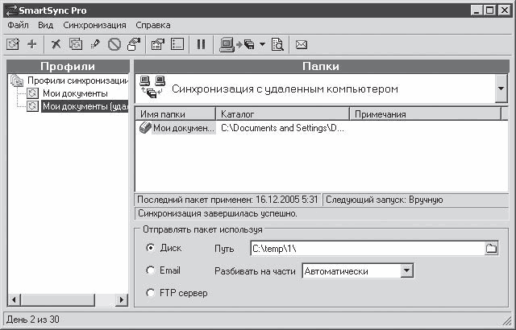Viewport: 516px width, 330px height.
Task: Click the Примечания column header
Action: [425, 114]
